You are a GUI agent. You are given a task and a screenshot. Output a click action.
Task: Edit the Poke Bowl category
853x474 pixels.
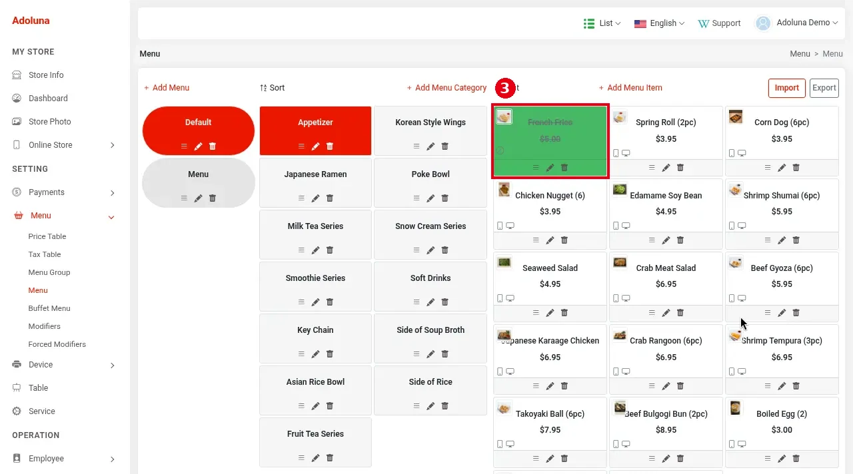(430, 198)
